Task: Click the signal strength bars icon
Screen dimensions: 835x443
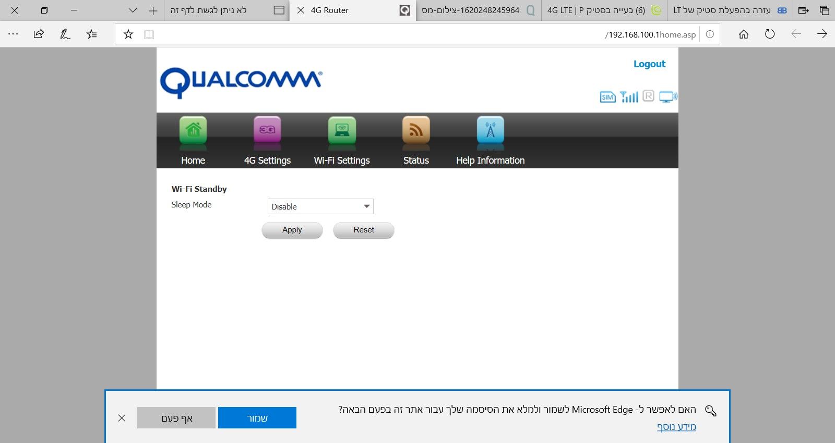Action: click(x=629, y=96)
